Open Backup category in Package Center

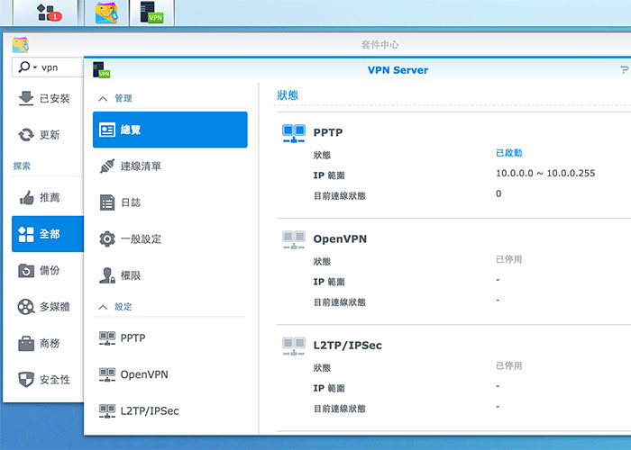[x=48, y=270]
